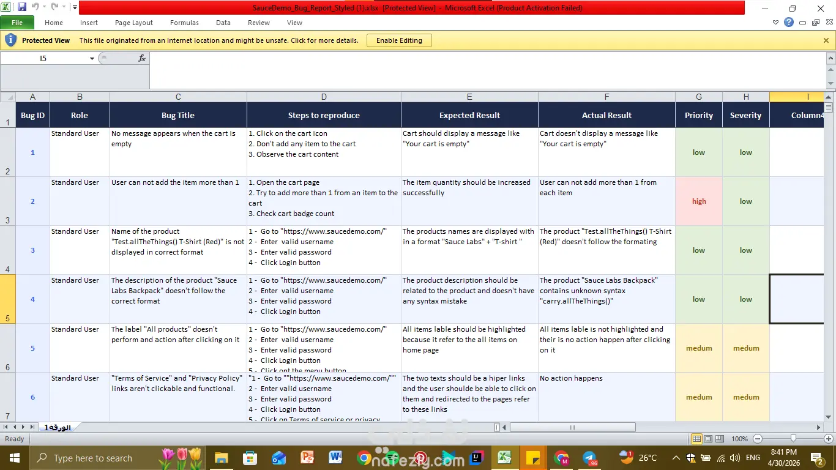Select column D header

[324, 97]
